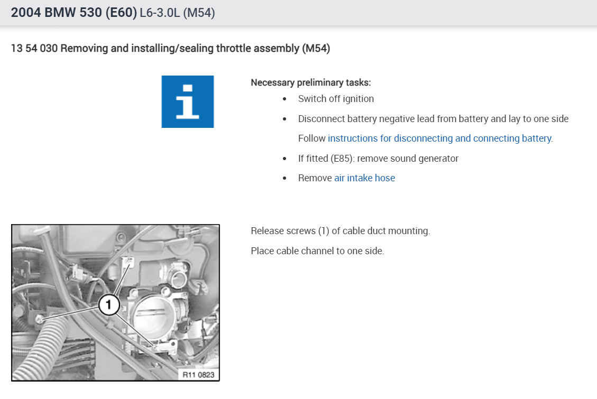The width and height of the screenshot is (597, 399).
Task: Select the 13 54 030 procedure heading
Action: point(171,48)
